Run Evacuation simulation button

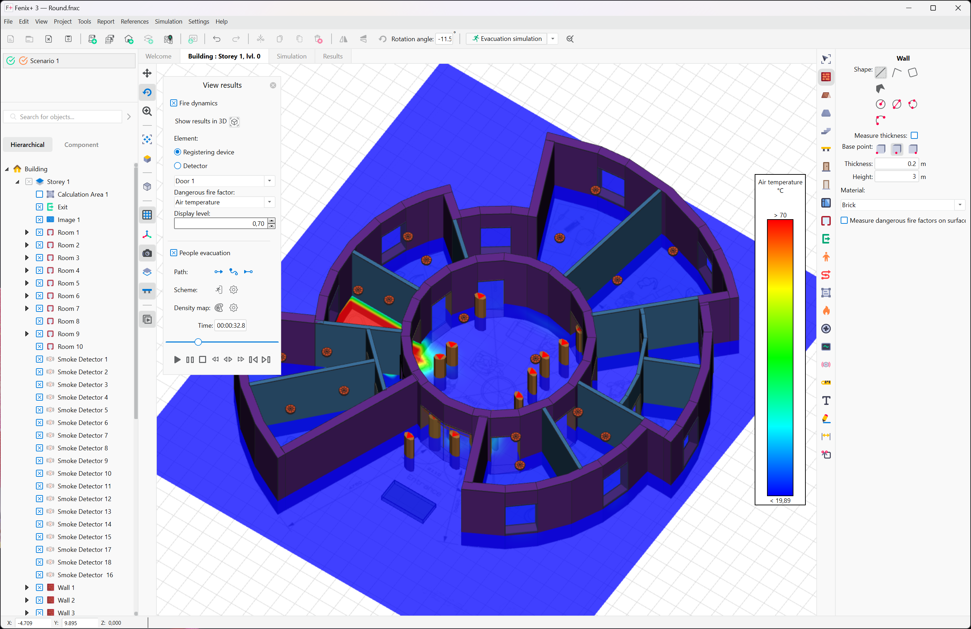[507, 39]
